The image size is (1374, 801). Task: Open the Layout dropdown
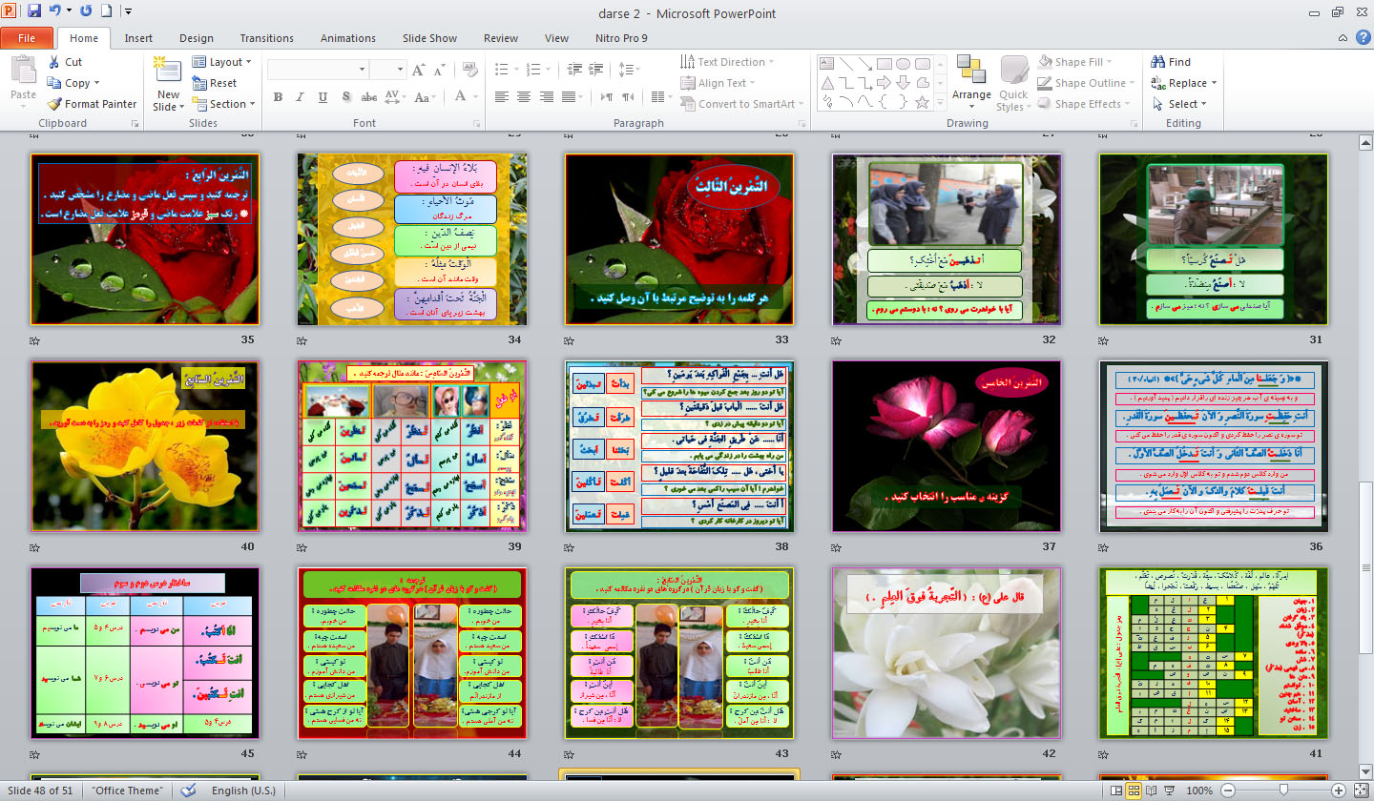(221, 62)
